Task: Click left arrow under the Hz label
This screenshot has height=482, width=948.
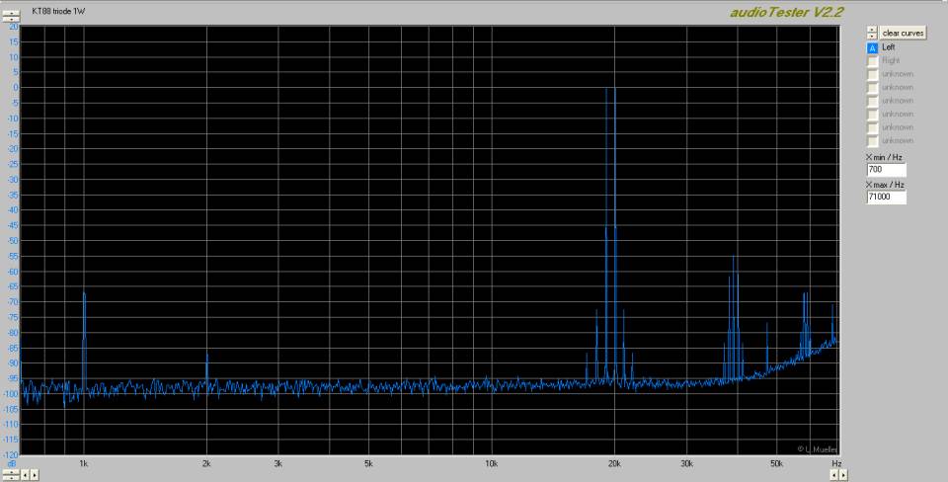Action: tap(832, 475)
